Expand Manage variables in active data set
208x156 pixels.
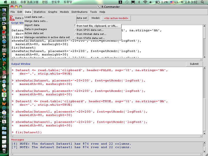point(75,37)
